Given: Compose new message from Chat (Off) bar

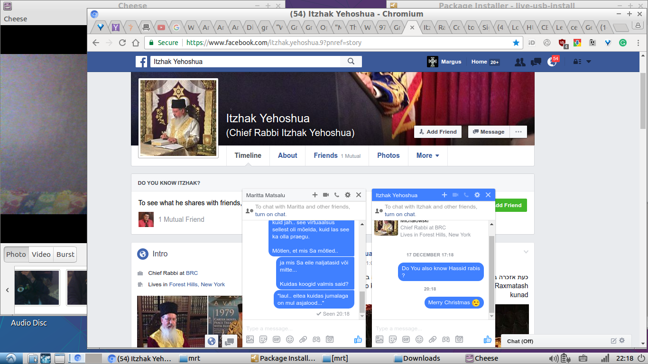Looking at the screenshot, I should click(613, 341).
